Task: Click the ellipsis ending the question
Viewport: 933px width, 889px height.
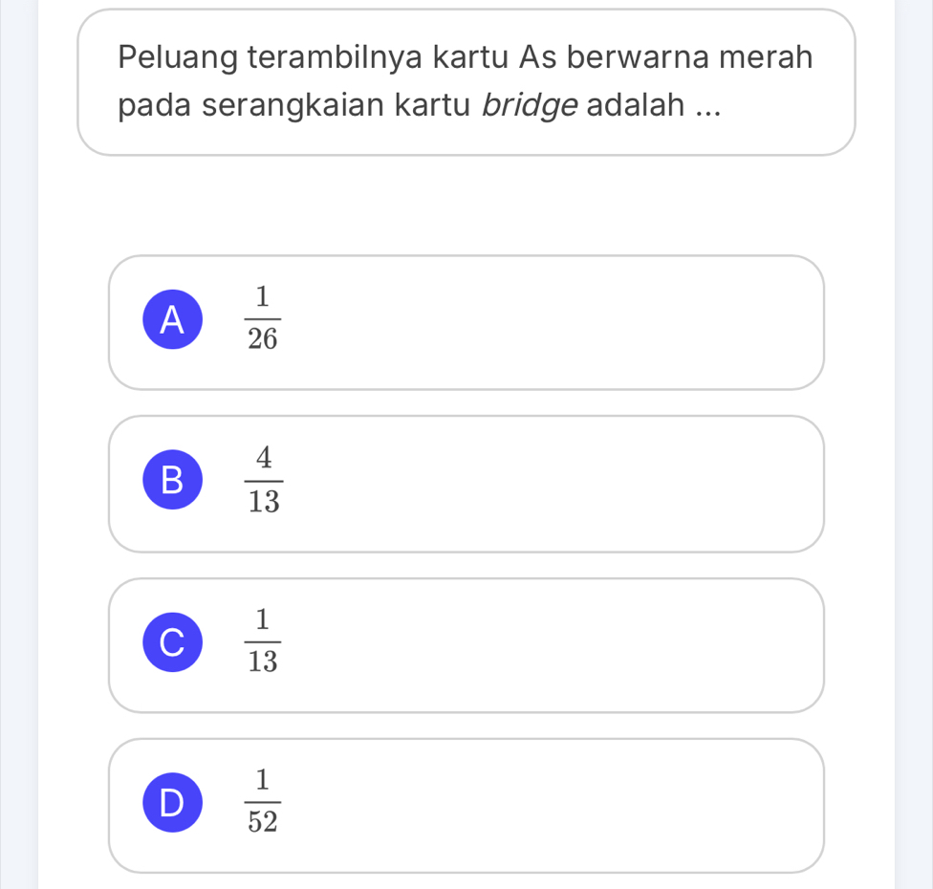Action: pos(708,113)
